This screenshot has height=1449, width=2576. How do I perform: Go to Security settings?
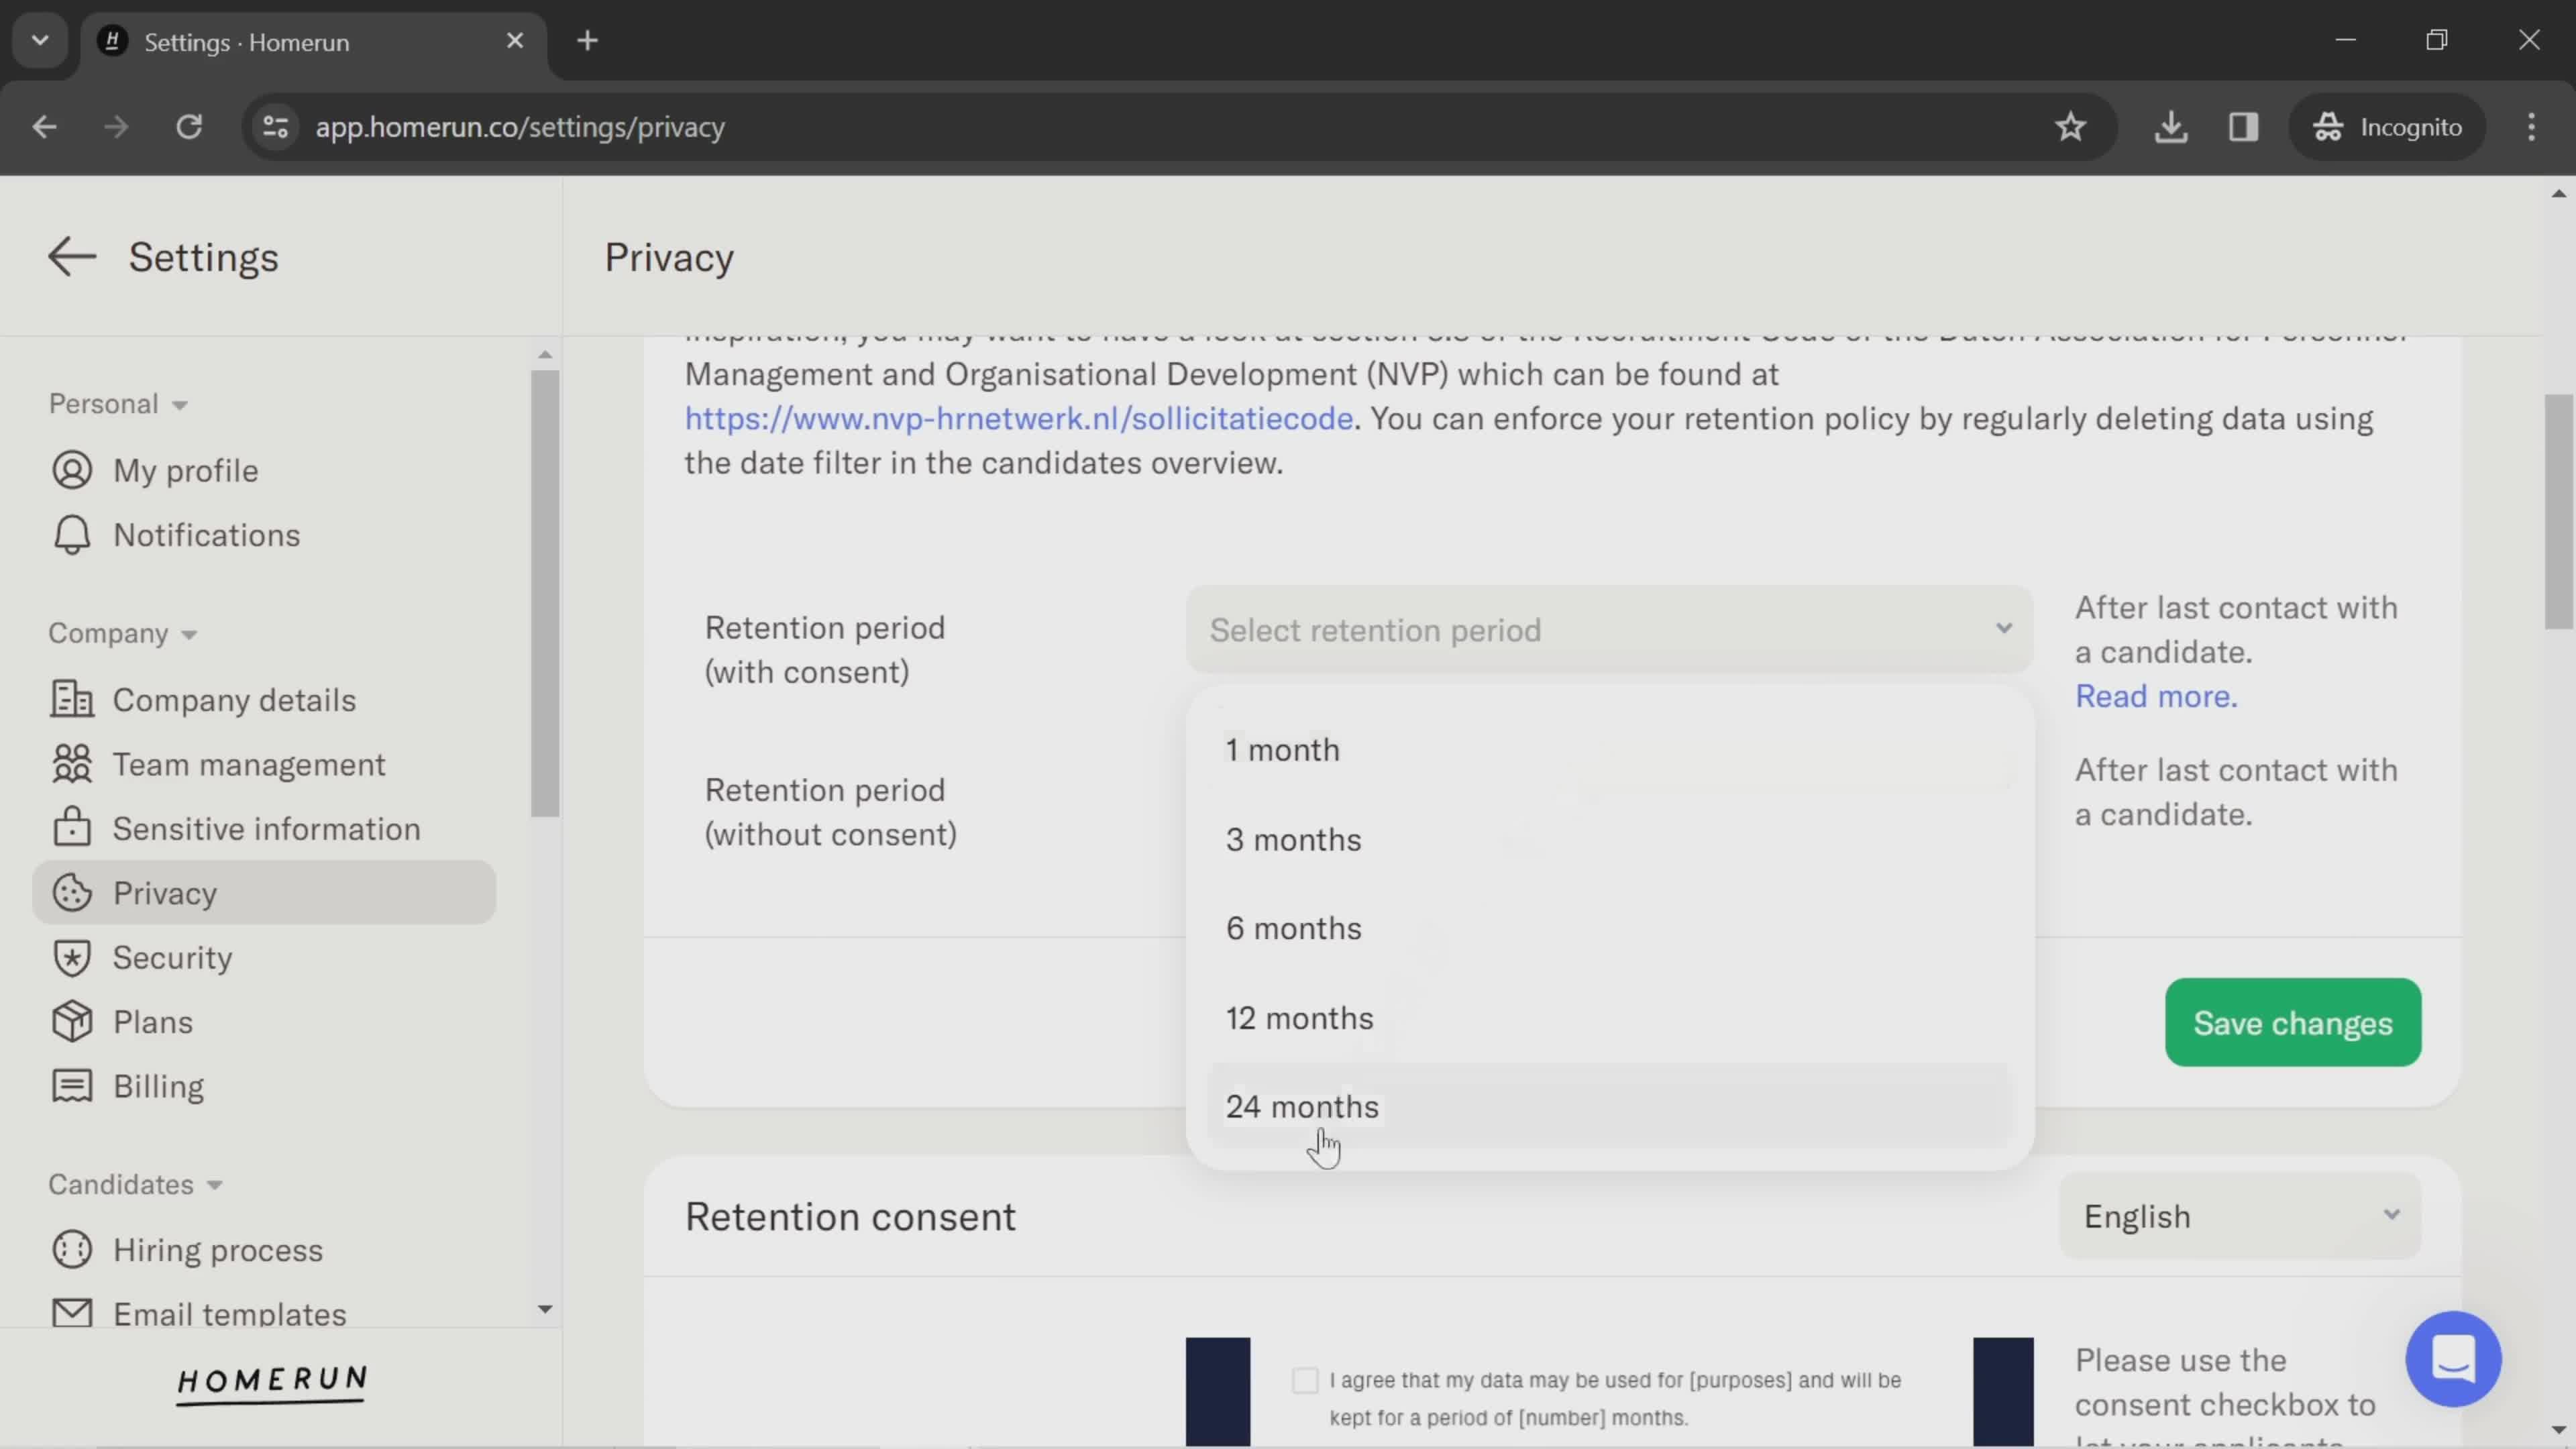click(x=264, y=957)
